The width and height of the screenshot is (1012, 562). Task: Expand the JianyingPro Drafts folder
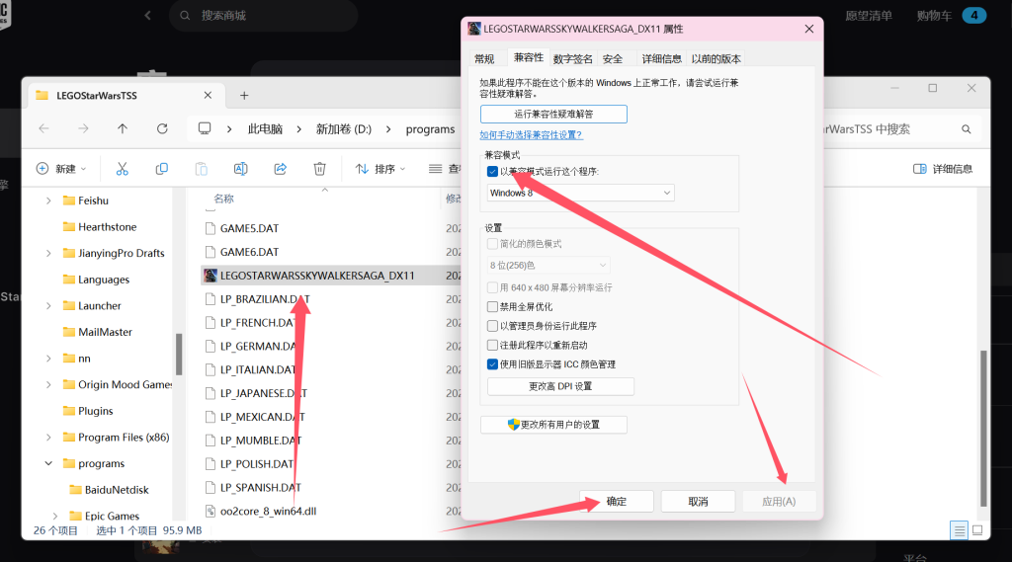48,254
